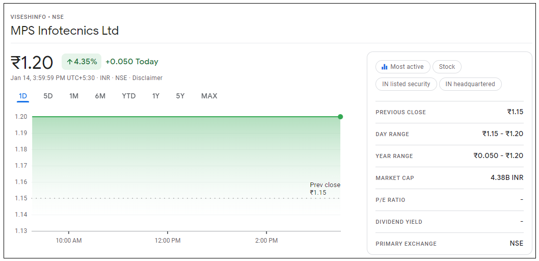Show the MAX time range chart
Screen dimensions: 539x261
click(x=209, y=96)
